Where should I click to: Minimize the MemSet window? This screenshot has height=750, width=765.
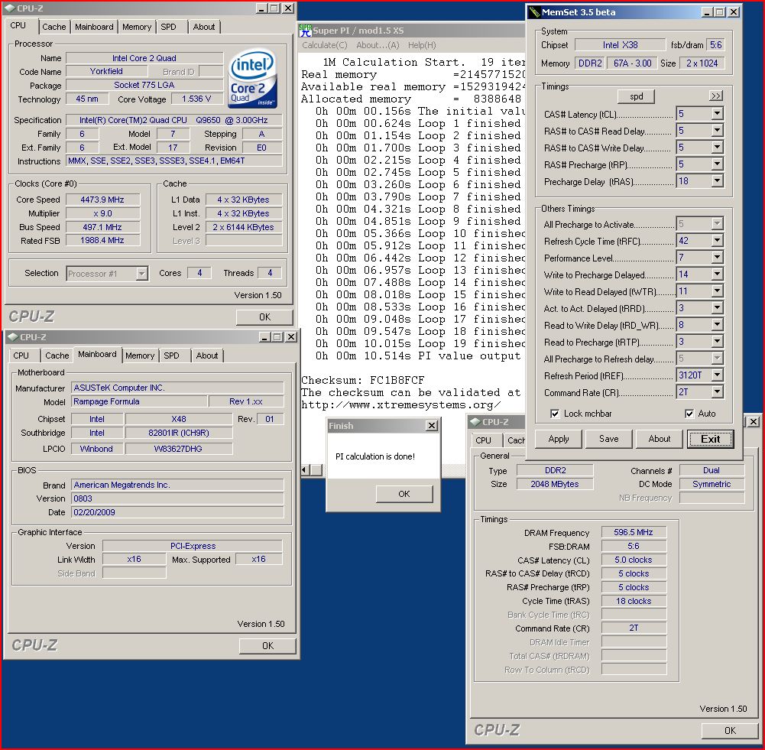[x=708, y=12]
